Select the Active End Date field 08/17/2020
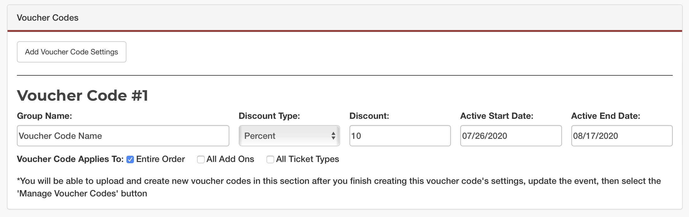This screenshot has width=689, height=217. pos(621,136)
